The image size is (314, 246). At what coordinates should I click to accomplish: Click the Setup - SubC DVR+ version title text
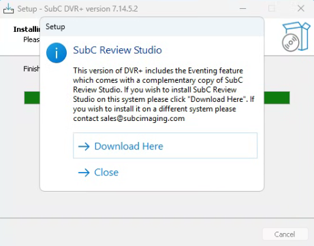pos(78,9)
